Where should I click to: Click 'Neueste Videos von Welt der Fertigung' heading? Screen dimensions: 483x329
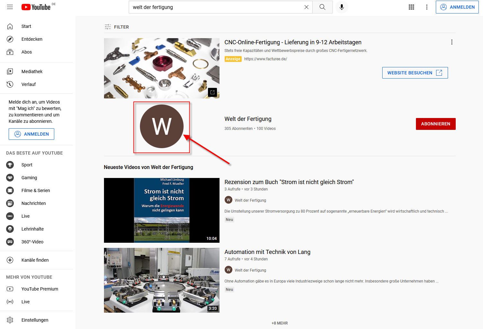148,167
